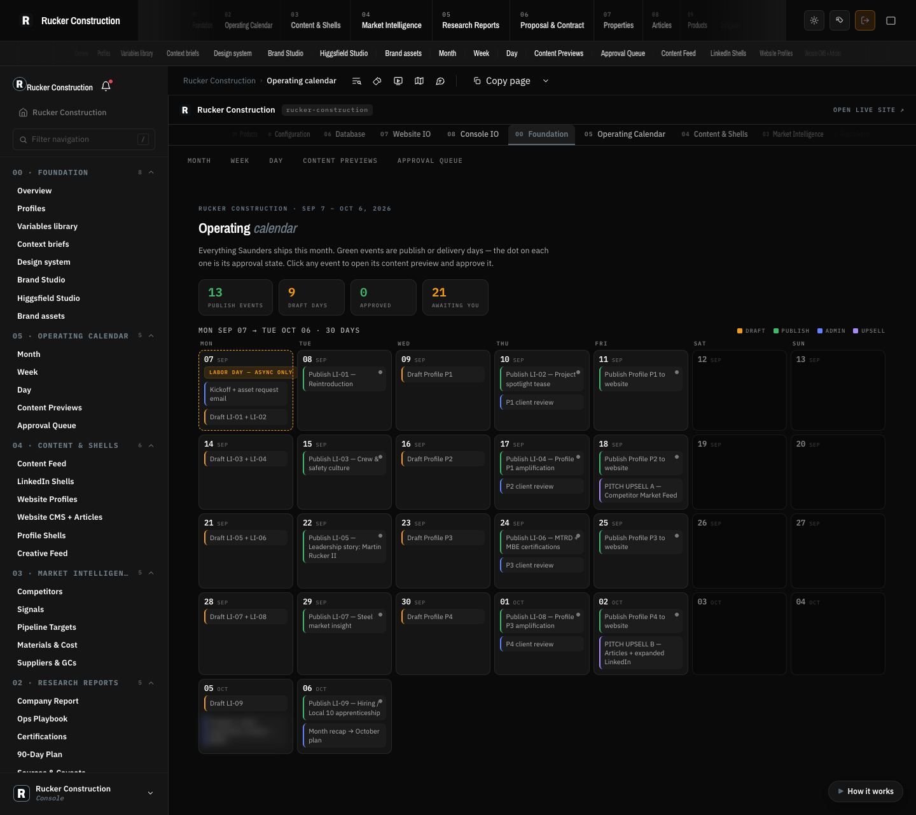
Task: Collapse the 00 Foundation sidebar section
Action: (x=151, y=172)
